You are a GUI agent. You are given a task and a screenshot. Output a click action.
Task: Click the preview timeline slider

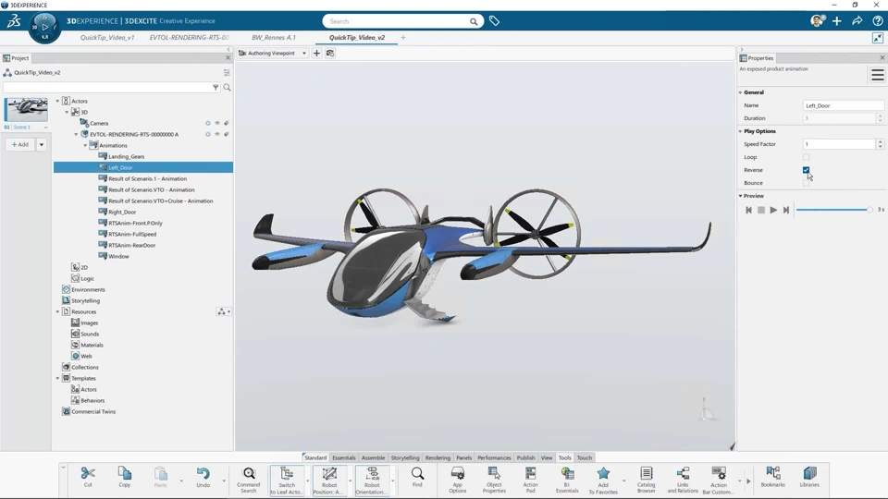click(832, 210)
